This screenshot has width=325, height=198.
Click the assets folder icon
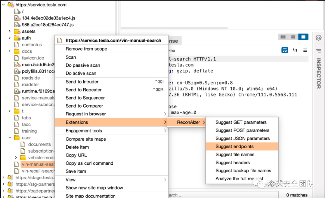pos(17,32)
